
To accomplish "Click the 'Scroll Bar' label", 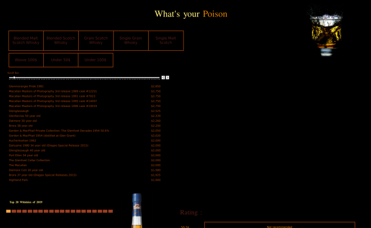I will click(13, 73).
